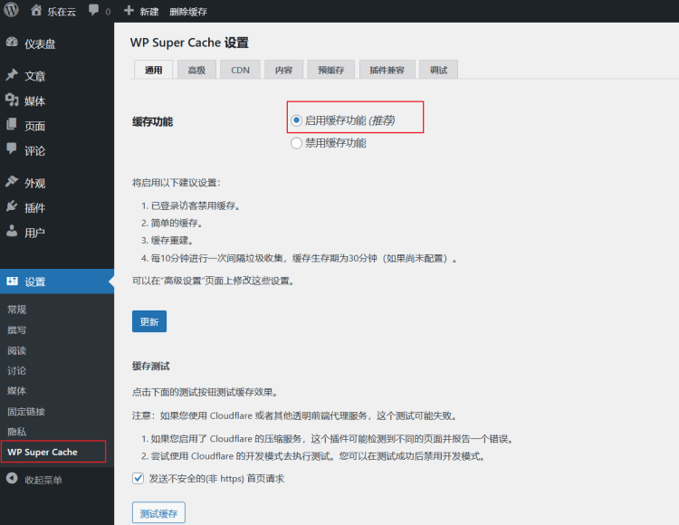Switch to the 高级 tab
Screen dimensions: 679x525
pos(196,70)
